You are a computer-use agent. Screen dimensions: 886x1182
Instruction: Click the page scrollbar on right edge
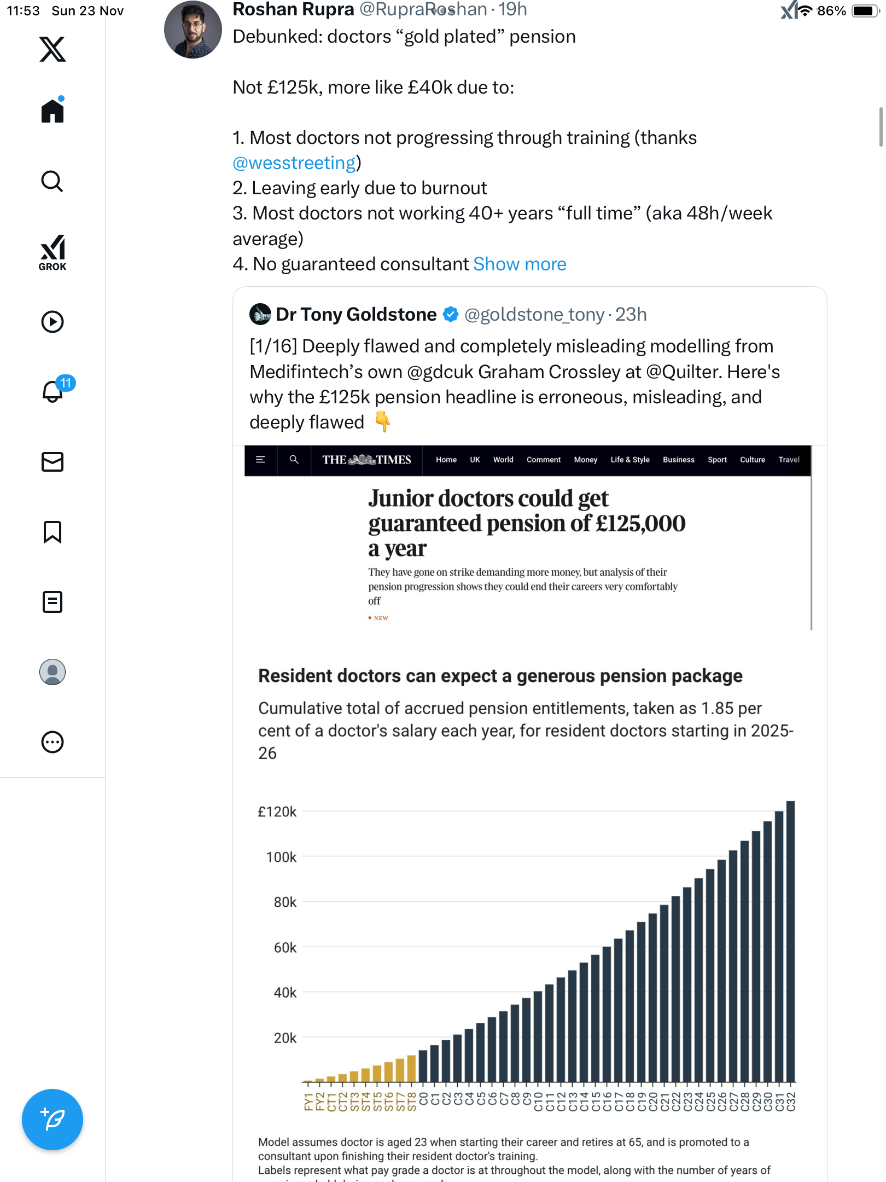881,127
